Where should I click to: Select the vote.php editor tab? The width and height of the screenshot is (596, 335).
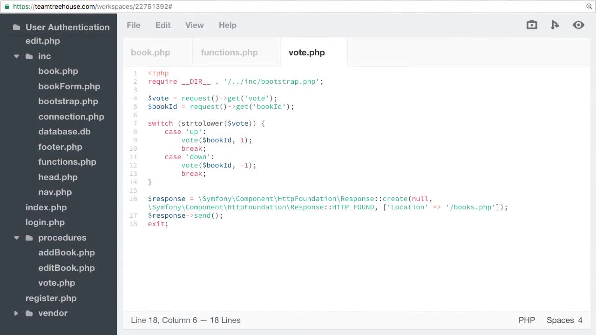314,53
